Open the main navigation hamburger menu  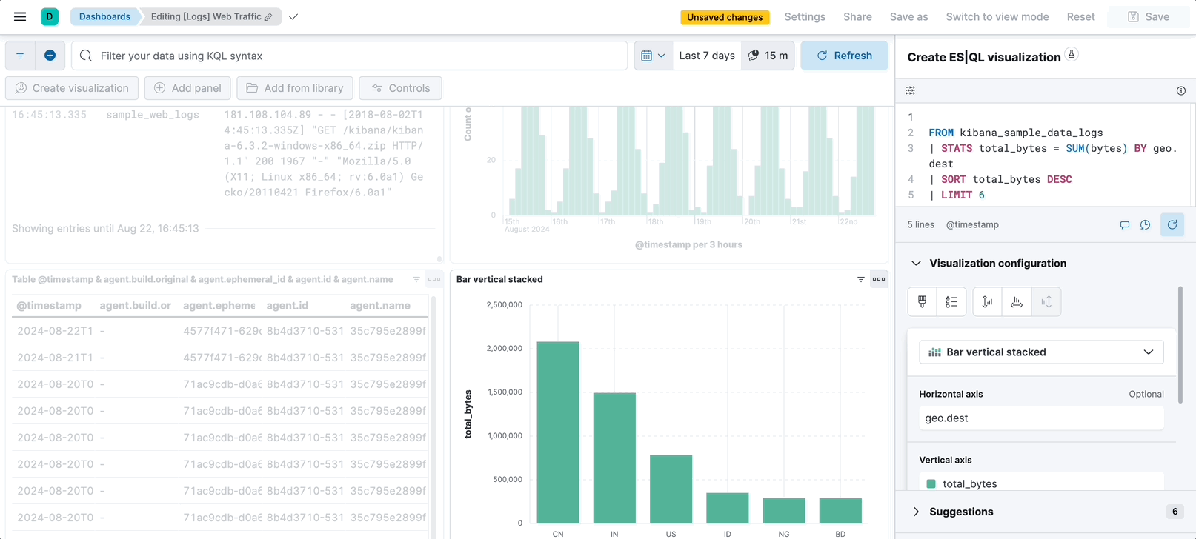pos(20,16)
